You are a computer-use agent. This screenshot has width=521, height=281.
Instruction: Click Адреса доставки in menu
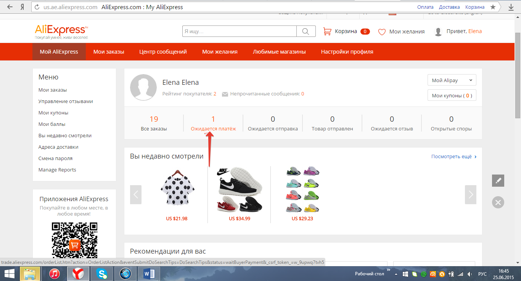pos(58,147)
